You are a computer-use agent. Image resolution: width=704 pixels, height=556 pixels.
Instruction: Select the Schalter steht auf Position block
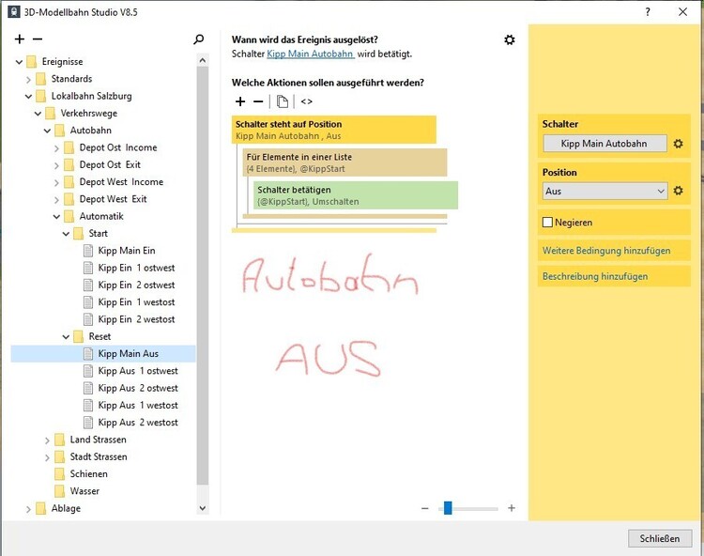tap(333, 130)
